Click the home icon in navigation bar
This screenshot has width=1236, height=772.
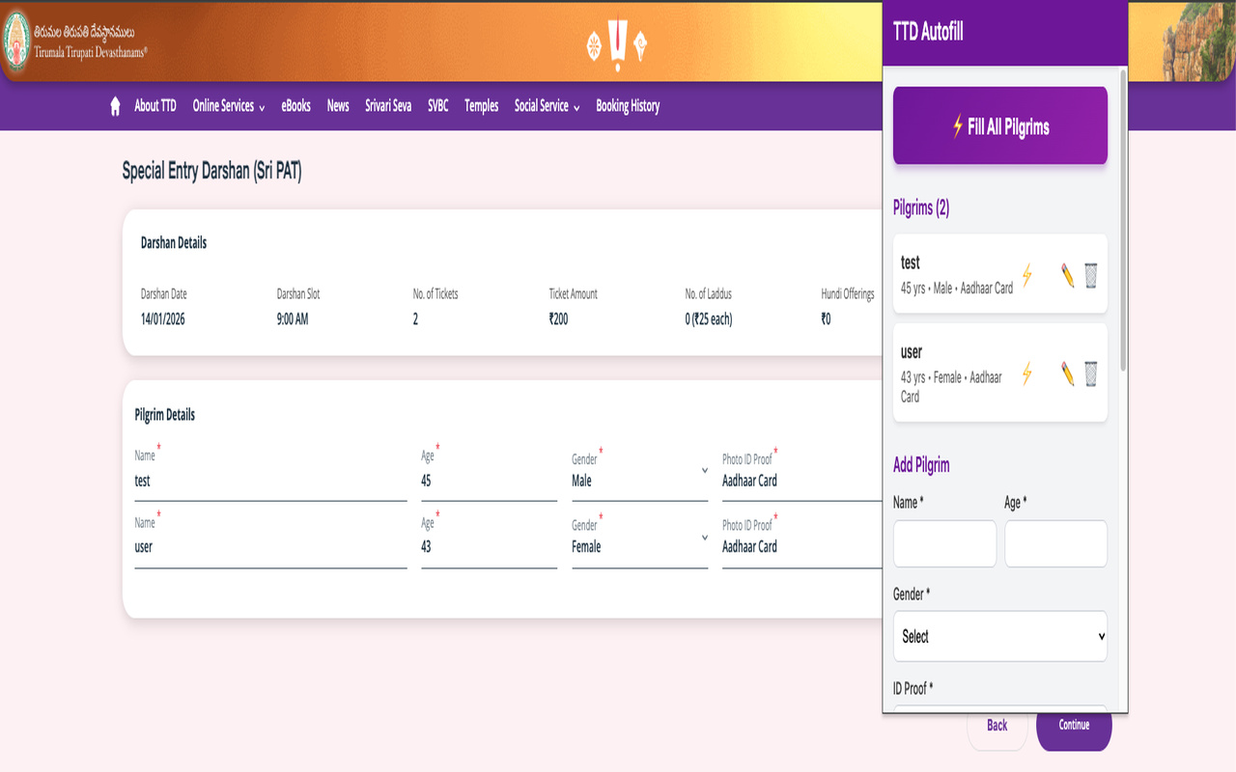[x=115, y=106]
